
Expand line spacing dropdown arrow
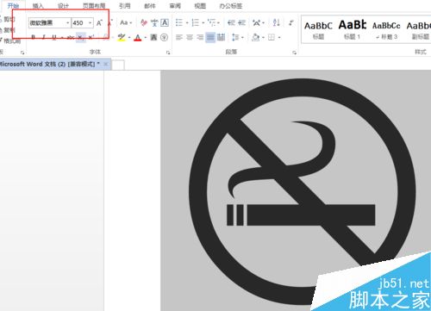242,37
